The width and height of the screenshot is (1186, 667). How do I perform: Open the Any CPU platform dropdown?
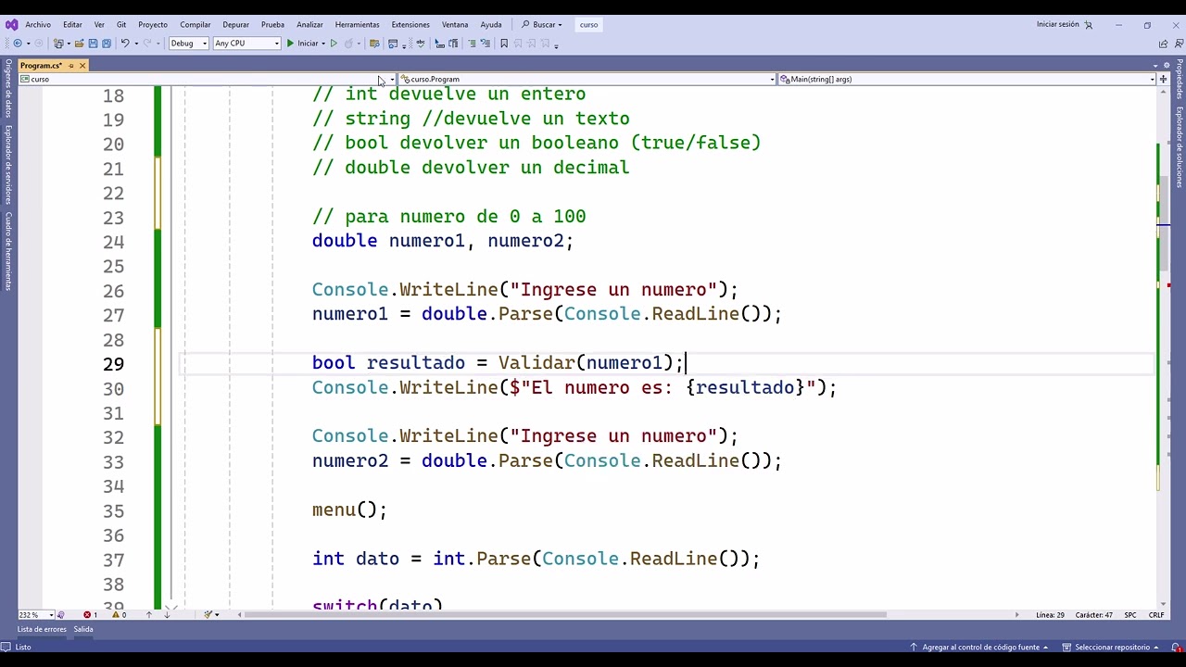(246, 44)
